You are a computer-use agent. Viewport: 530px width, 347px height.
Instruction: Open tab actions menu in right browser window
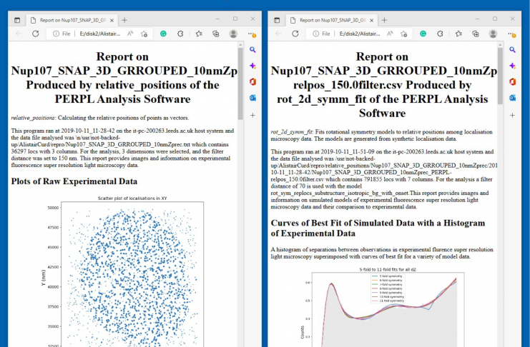click(x=277, y=20)
